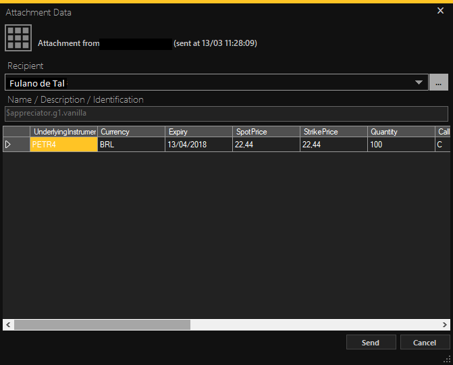Click the horizontal scrollbar left arrow
This screenshot has width=453, height=365.
pyautogui.click(x=9, y=325)
